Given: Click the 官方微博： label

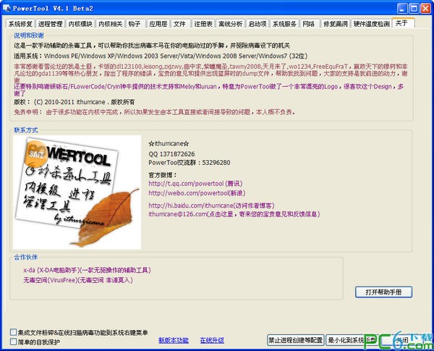Looking at the screenshot, I should 163,175.
